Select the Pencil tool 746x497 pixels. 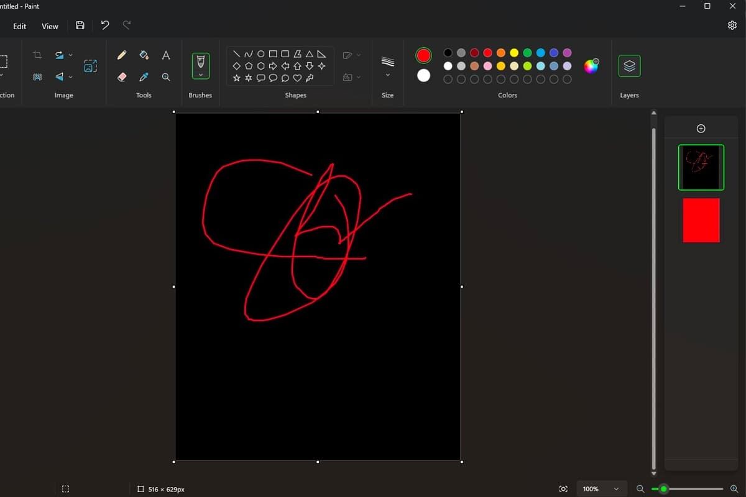point(122,55)
